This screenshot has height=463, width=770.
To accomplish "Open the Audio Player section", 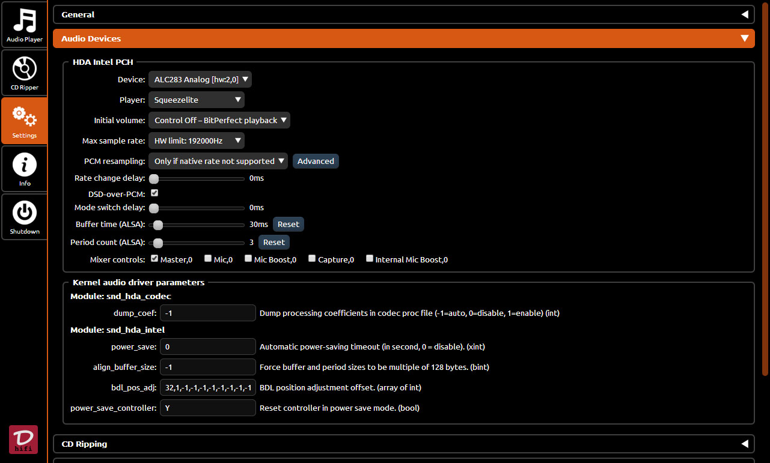I will point(24,24).
